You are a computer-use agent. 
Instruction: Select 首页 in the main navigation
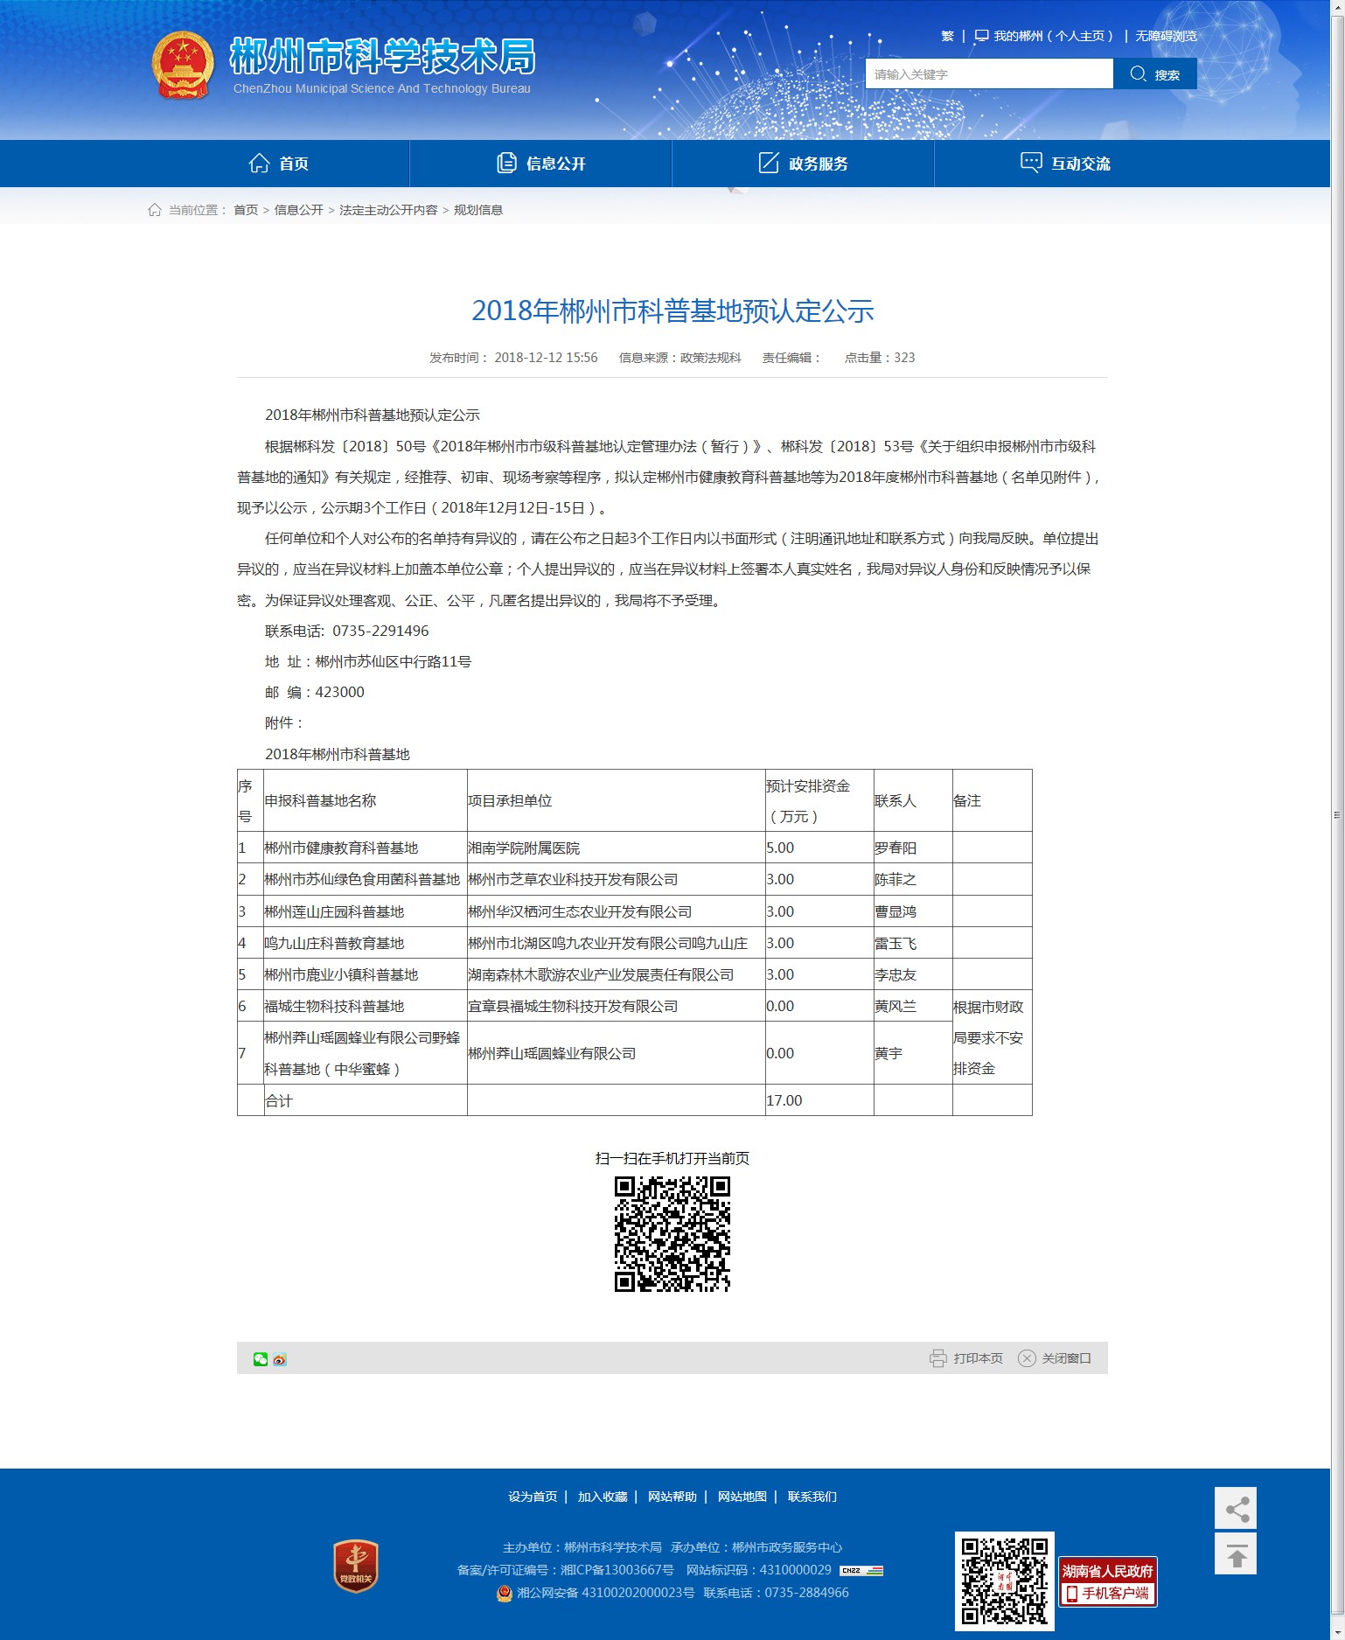pyautogui.click(x=278, y=164)
